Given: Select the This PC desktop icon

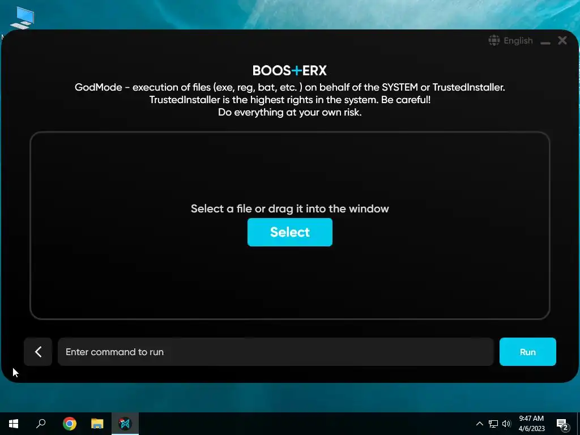Looking at the screenshot, I should coord(22,18).
